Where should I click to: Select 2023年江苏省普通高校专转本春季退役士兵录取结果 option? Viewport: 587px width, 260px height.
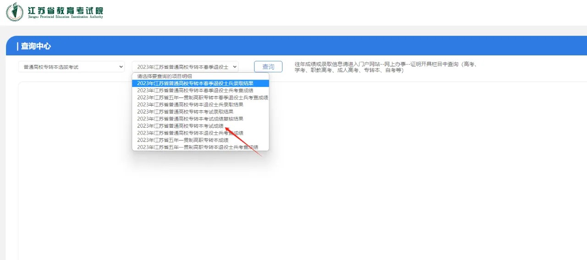[200, 83]
